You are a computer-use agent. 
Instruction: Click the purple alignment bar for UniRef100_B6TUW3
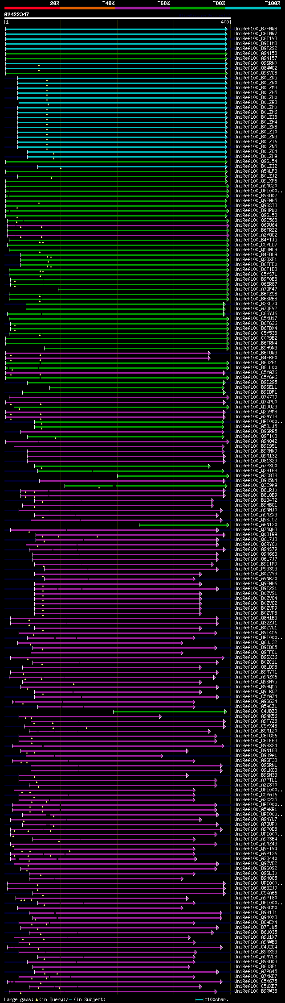click(108, 353)
